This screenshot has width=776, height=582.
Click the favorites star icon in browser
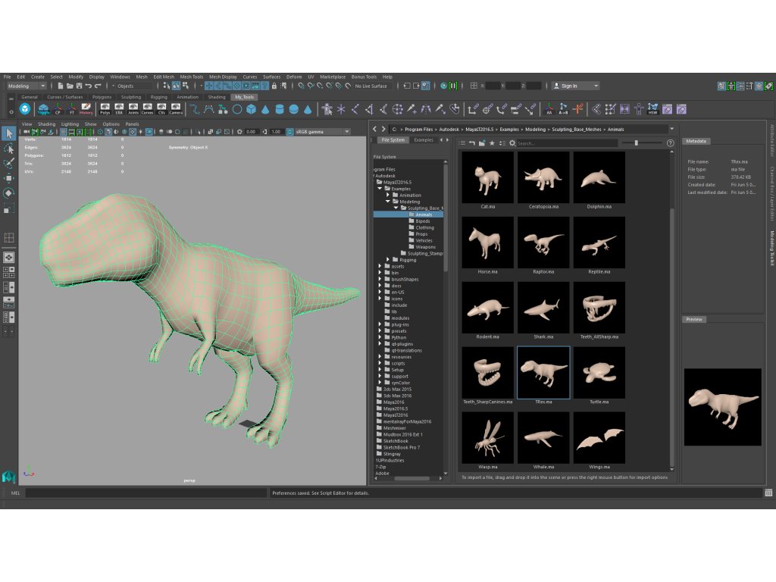click(492, 142)
